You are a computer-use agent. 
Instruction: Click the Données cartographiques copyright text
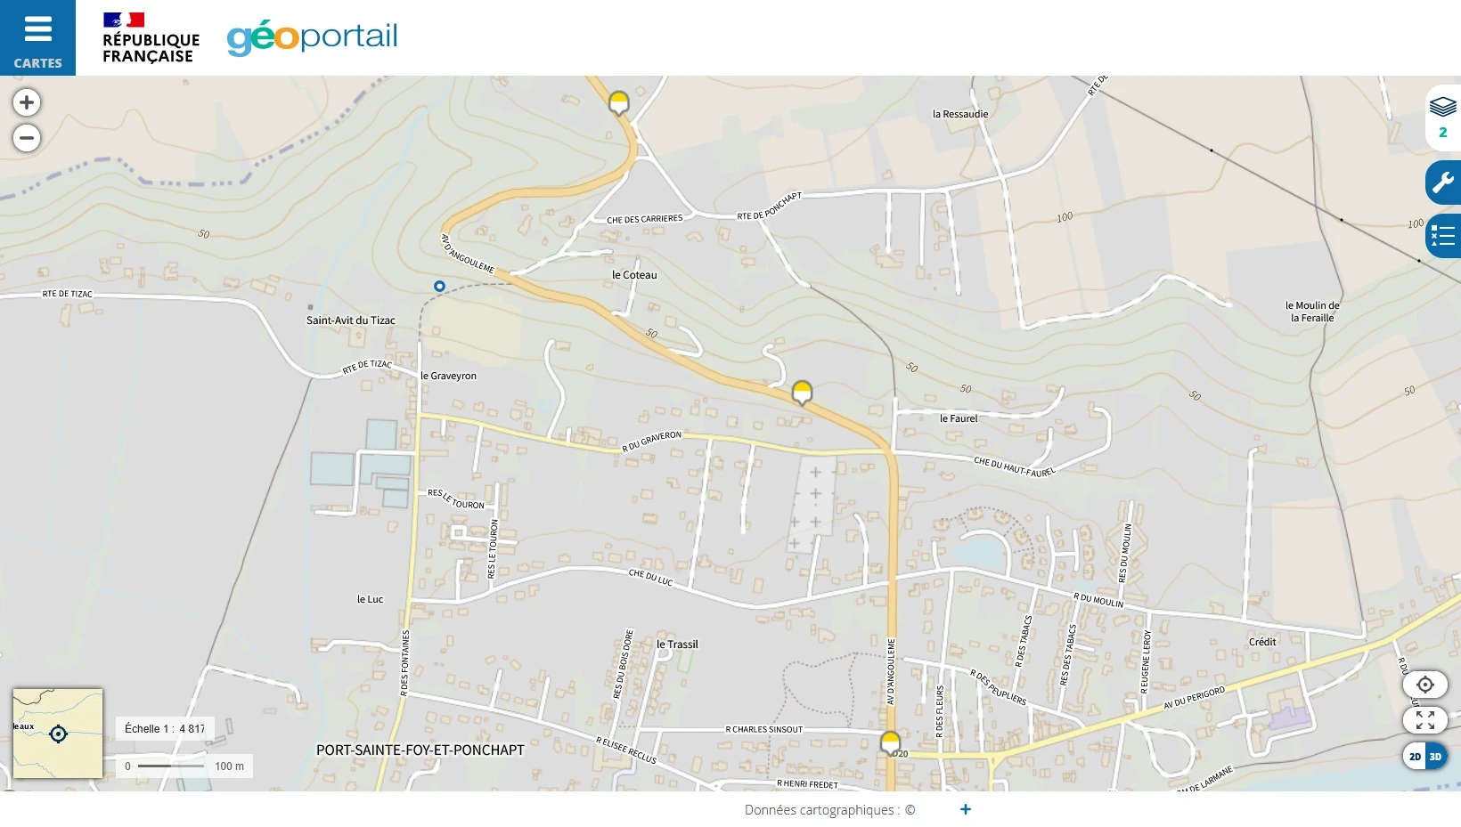tap(829, 810)
